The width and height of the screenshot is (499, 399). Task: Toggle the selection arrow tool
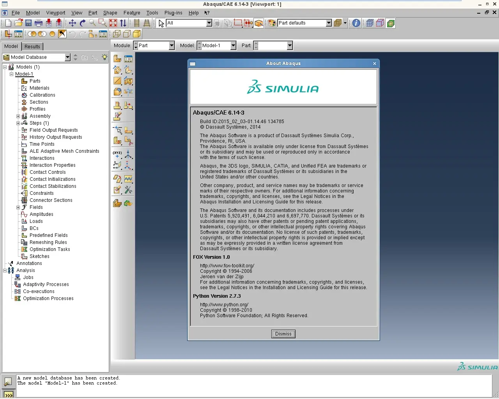(161, 23)
